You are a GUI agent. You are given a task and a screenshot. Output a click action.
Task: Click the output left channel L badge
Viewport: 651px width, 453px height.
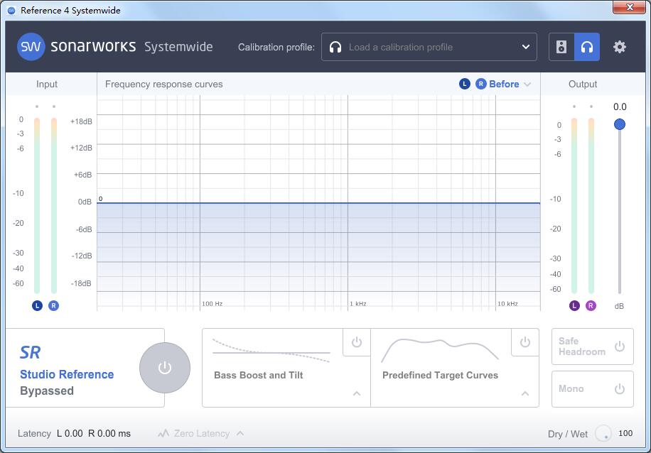574,305
